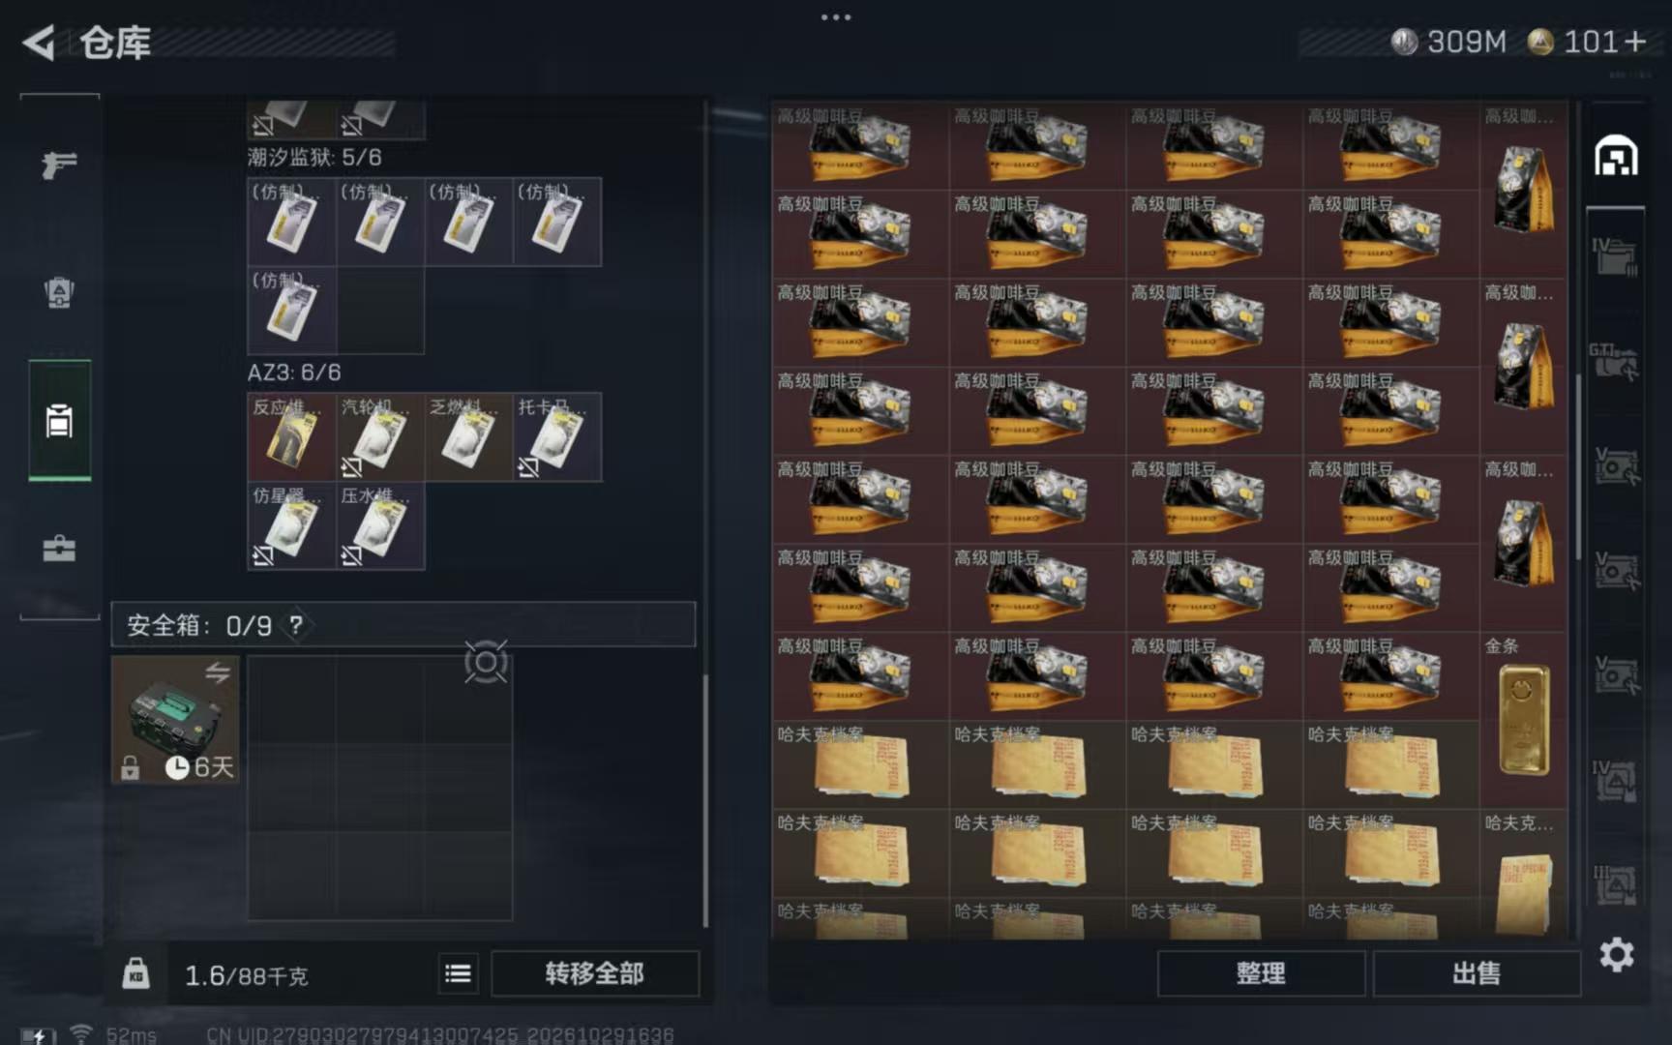Open the III expansion crate tab
1672x1045 pixels.
[x=1615, y=884]
